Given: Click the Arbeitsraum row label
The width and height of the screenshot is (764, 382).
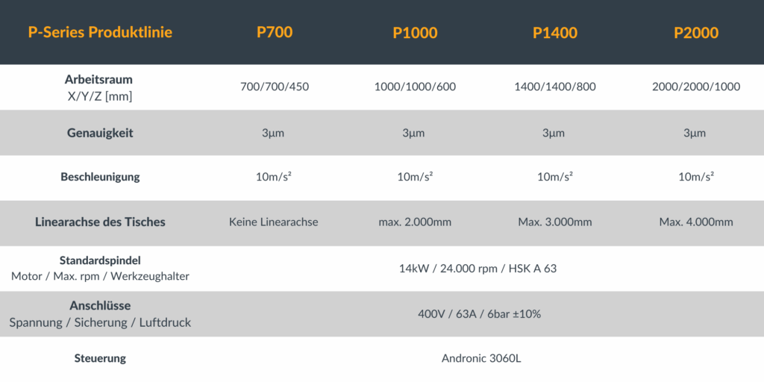Looking at the screenshot, I should pyautogui.click(x=100, y=79).
